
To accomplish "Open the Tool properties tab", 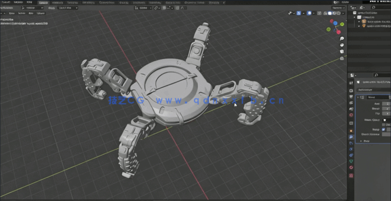I will (x=351, y=83).
